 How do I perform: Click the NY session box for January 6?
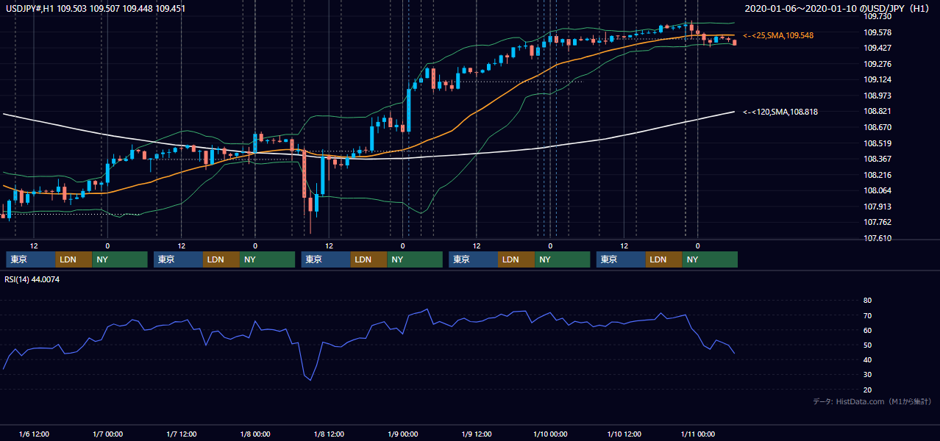pyautogui.click(x=120, y=259)
